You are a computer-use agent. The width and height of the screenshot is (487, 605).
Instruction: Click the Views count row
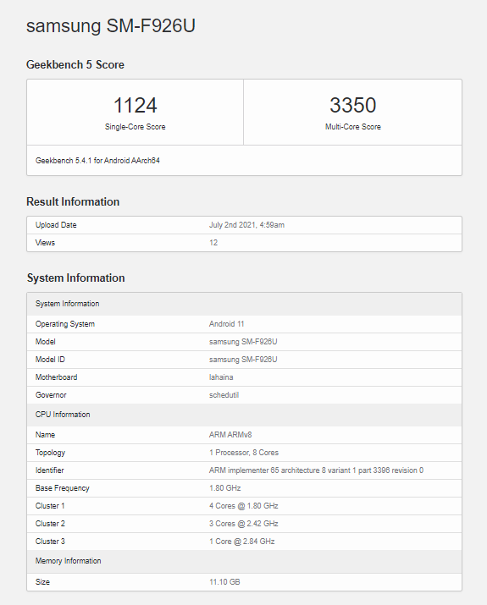point(244,243)
